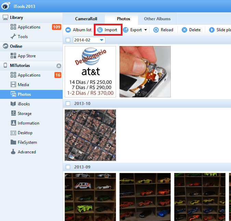Viewport: 231px width, 221px height.
Task: Check the 2014-02 group checkbox
Action: 68,40
